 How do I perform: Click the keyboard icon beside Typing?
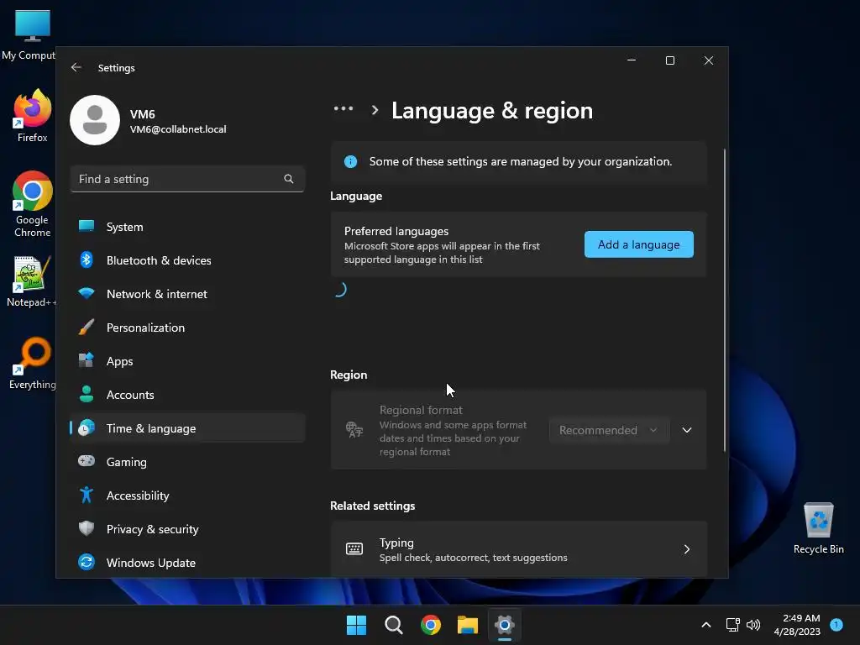pyautogui.click(x=354, y=549)
